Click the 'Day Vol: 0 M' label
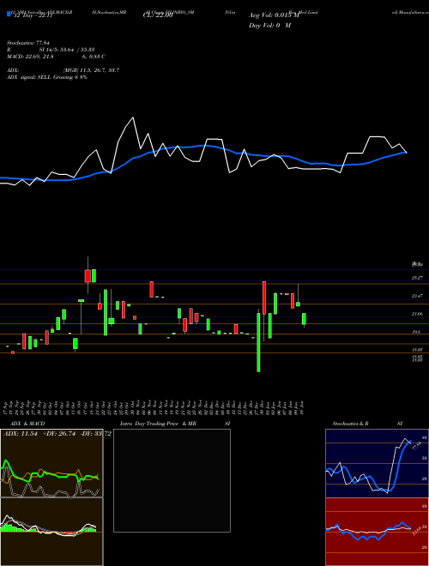This screenshot has width=429, height=566. [269, 26]
